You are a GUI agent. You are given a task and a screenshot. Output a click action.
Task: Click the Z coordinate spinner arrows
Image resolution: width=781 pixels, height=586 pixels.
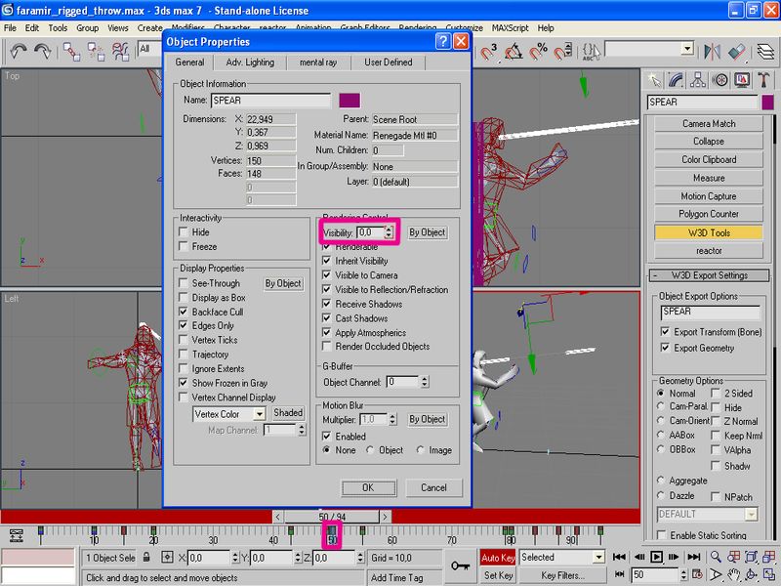(x=360, y=558)
